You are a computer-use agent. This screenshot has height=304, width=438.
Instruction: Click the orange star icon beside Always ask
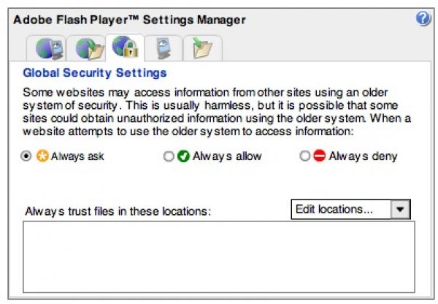[x=42, y=156]
